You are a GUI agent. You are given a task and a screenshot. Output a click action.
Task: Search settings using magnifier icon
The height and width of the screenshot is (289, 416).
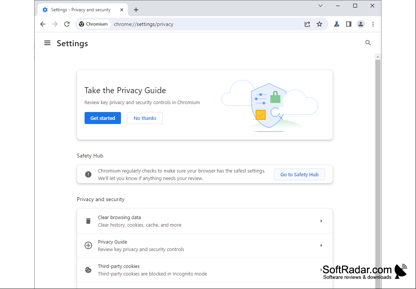coord(368,43)
